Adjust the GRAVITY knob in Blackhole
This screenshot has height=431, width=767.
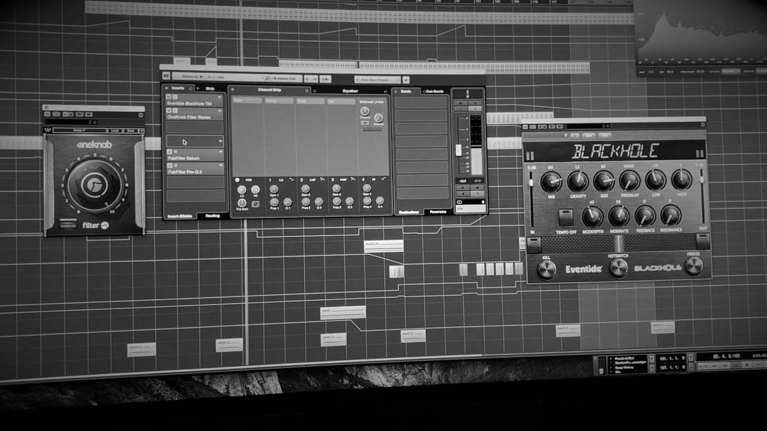coord(578,181)
